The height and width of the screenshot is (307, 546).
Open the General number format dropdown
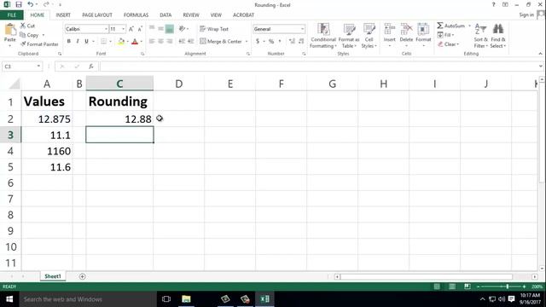coord(302,29)
